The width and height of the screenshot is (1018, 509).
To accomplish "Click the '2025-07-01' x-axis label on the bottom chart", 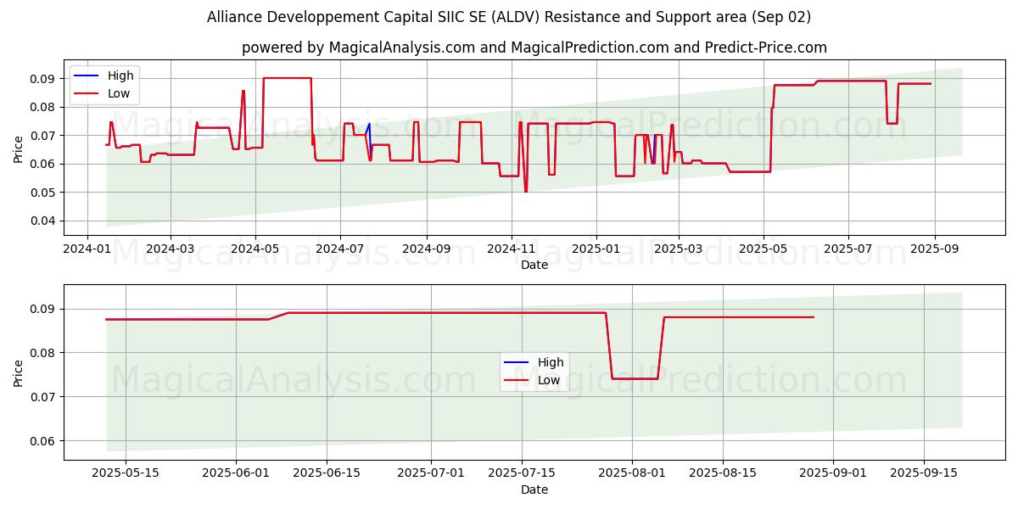I will click(431, 474).
